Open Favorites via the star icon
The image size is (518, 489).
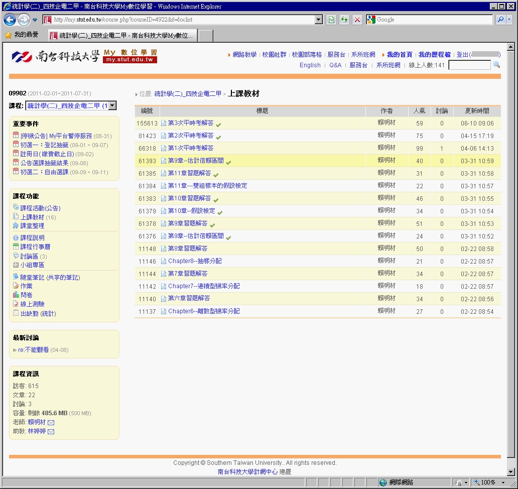9,35
